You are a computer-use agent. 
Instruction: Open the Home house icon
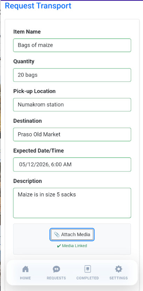click(x=25, y=269)
